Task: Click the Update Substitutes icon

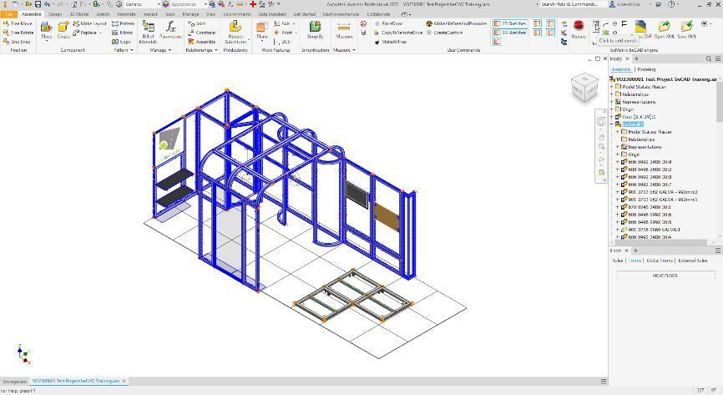Action: point(235,27)
